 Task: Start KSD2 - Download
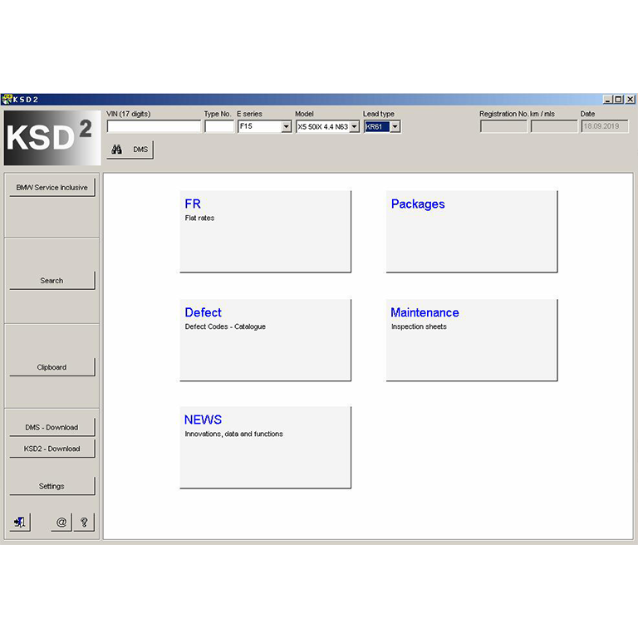tap(52, 449)
